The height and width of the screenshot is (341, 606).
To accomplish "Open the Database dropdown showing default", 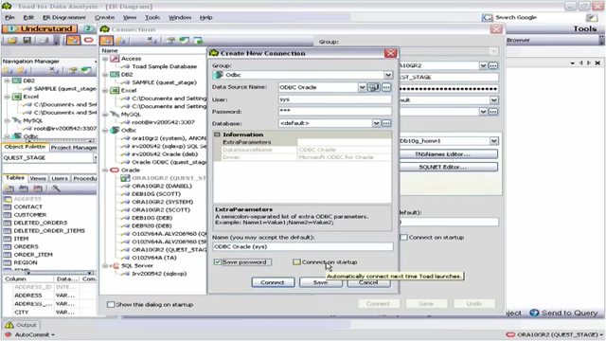I will tap(376, 123).
